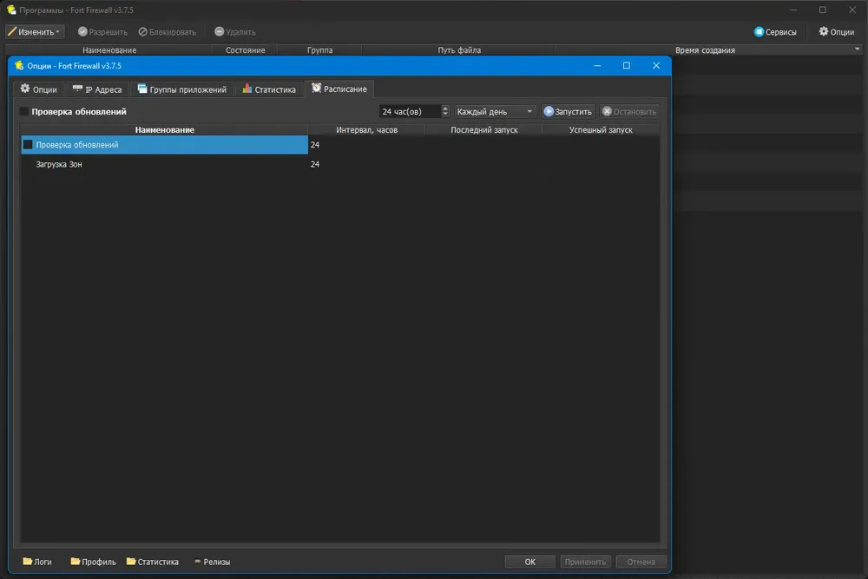Open the Изменить dropdown menu
This screenshot has width=868, height=579.
pyautogui.click(x=35, y=31)
